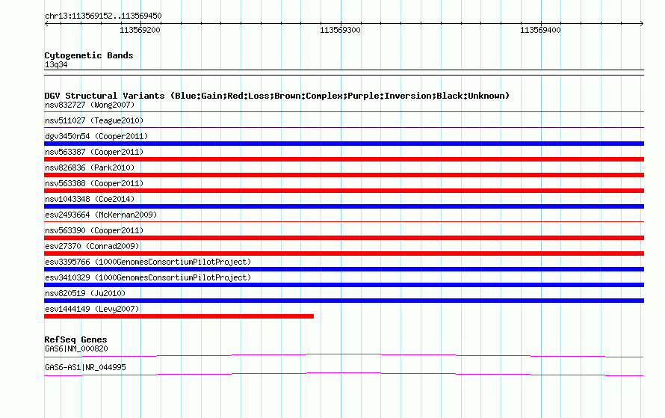Viewport: 665px width, 418px height.
Task: Click the thin red line of nsv832727
Action: [x=344, y=112]
